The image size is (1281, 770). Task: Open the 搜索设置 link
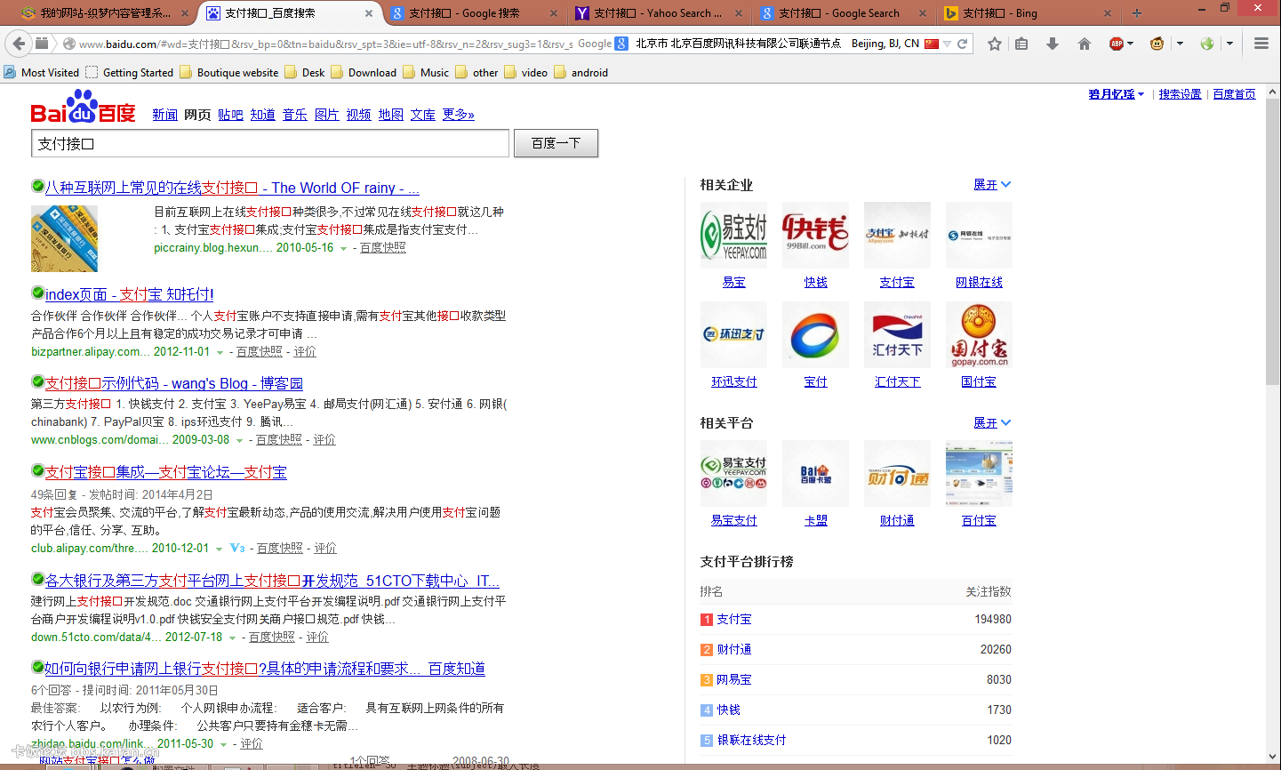tap(1180, 94)
